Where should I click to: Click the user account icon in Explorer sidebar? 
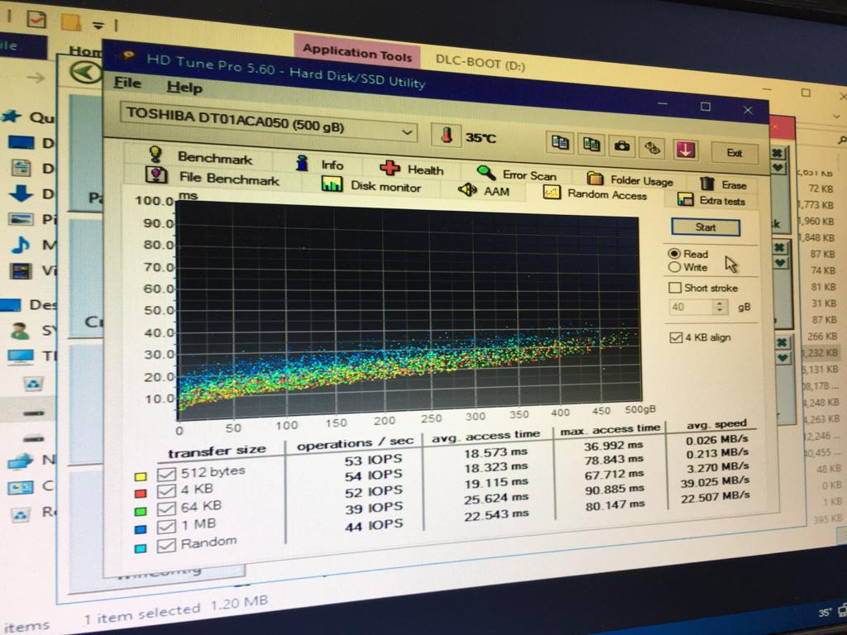click(20, 330)
